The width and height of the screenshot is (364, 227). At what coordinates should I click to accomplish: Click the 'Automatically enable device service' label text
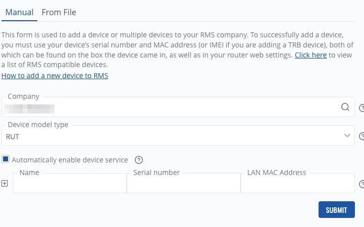click(x=70, y=160)
